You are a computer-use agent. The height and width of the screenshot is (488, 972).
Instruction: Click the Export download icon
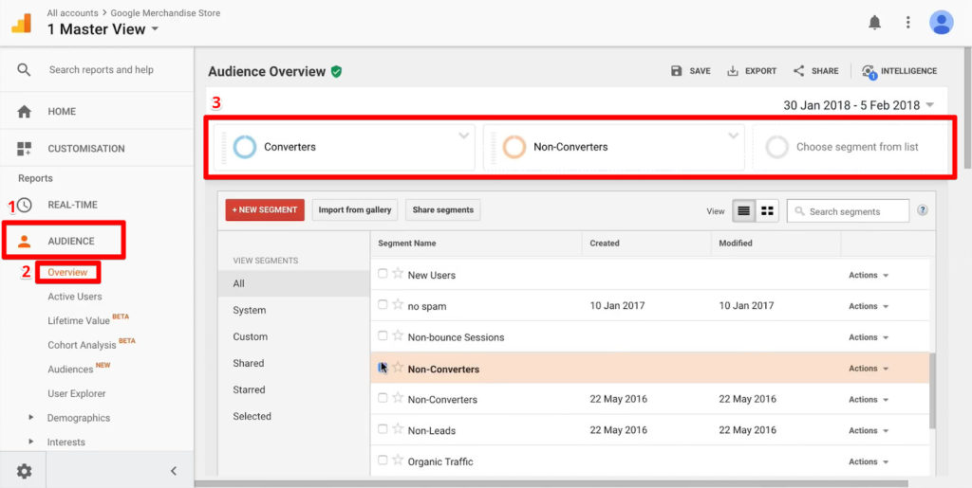coord(733,71)
